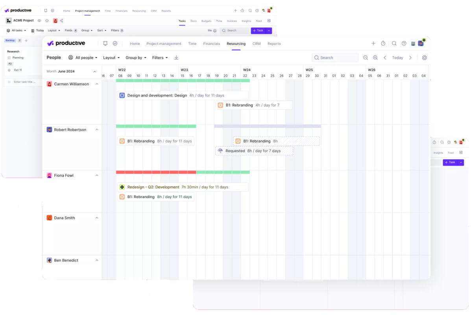Click search icon in back window header
Screen dimensions: 471x315
pos(250,11)
